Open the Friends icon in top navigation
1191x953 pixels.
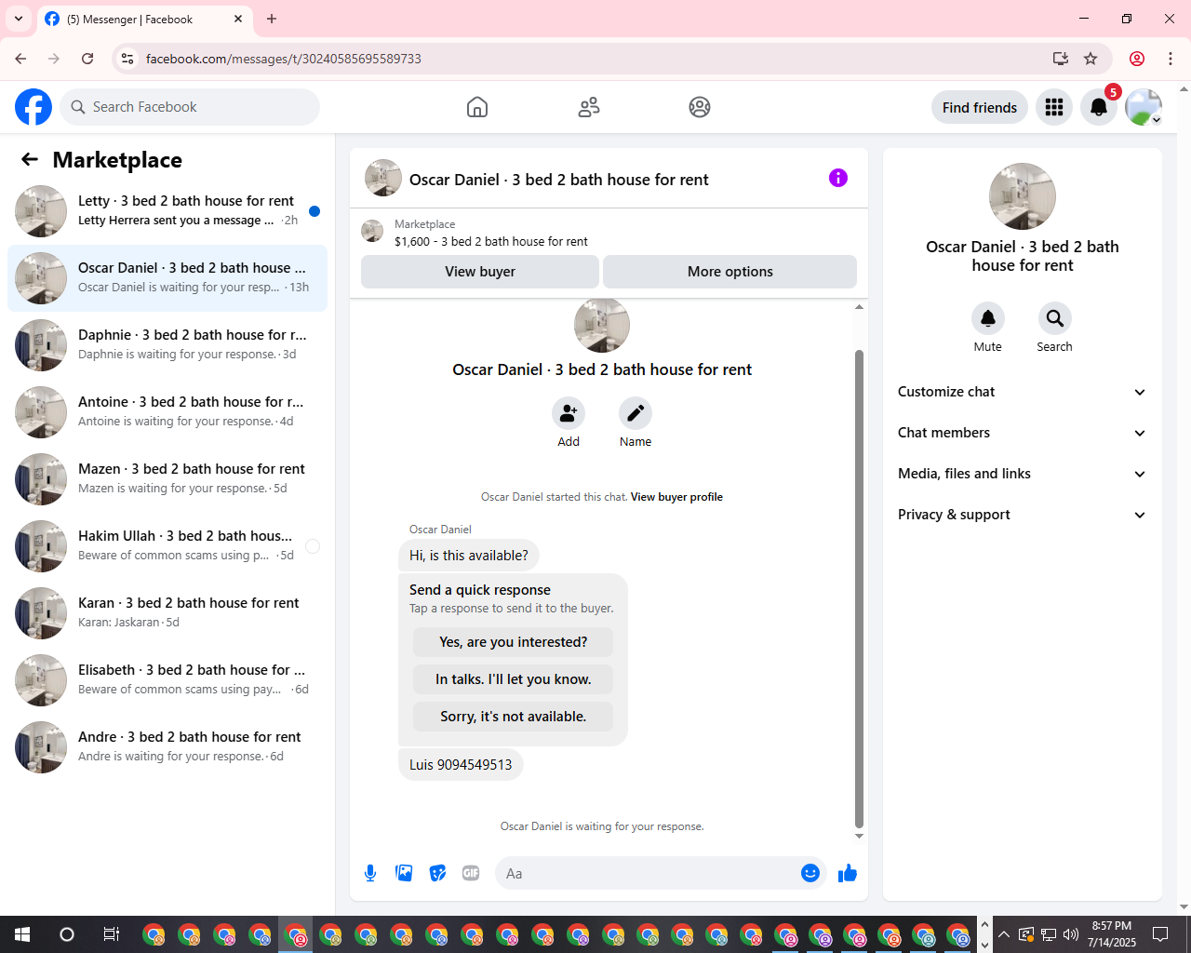tap(589, 107)
